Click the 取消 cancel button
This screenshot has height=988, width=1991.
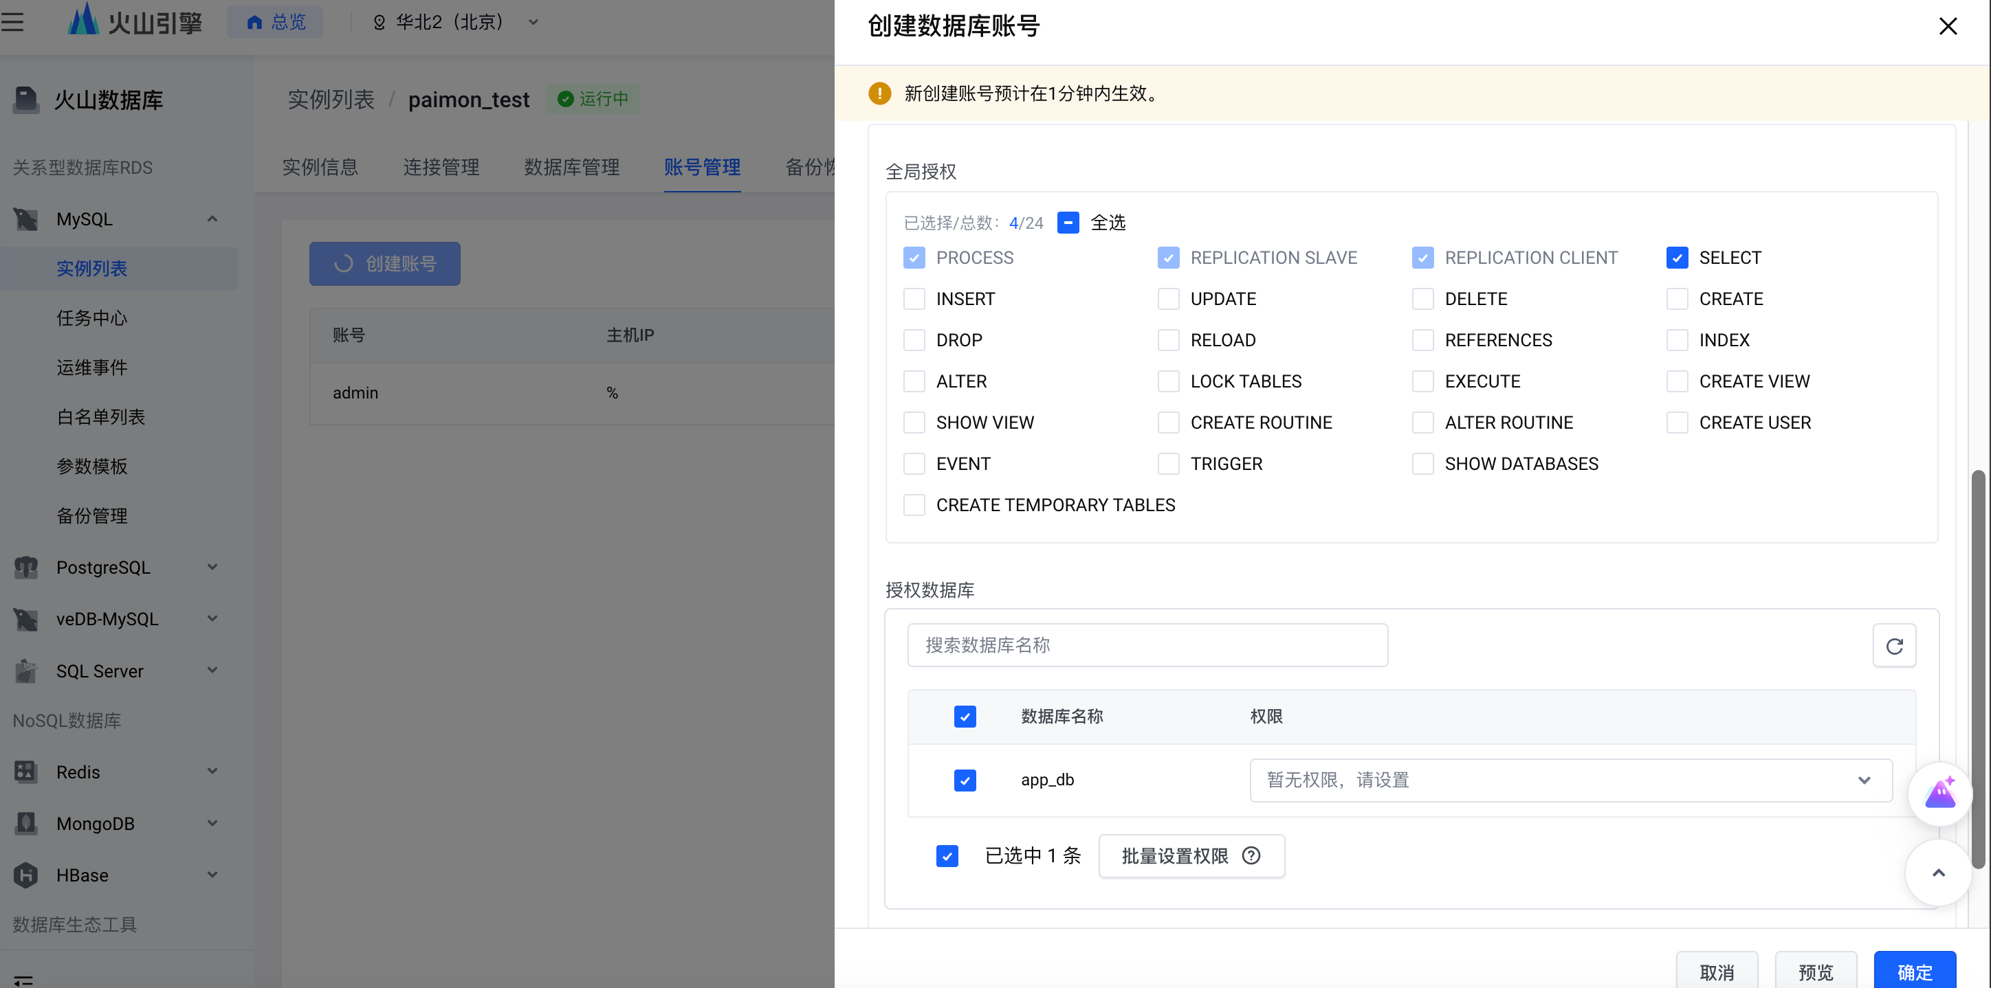tap(1717, 972)
